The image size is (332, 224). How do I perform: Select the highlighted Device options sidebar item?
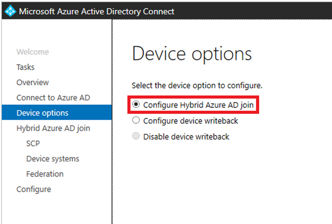(57, 112)
